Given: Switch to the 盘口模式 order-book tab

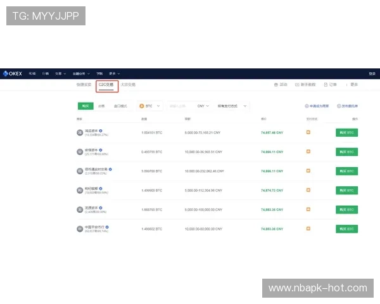Looking at the screenshot, I should 120,106.
